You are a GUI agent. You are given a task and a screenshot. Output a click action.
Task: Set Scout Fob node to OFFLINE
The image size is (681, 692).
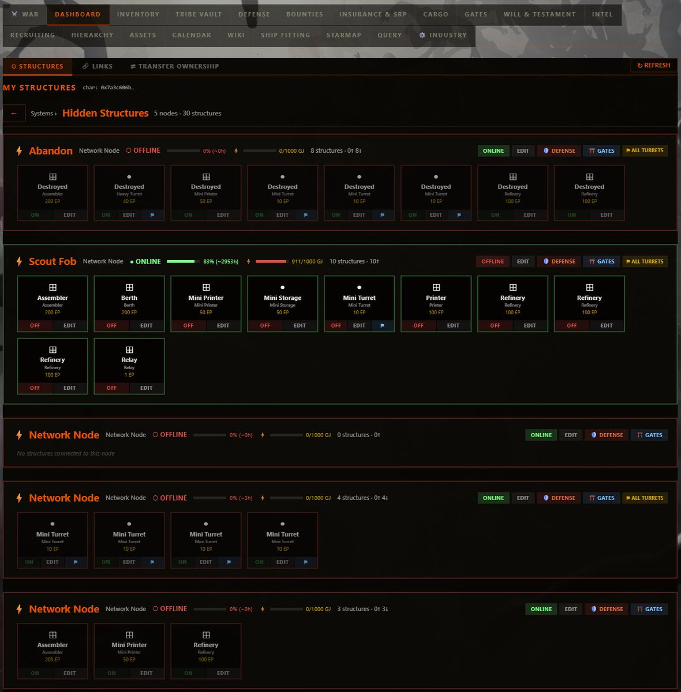point(493,262)
